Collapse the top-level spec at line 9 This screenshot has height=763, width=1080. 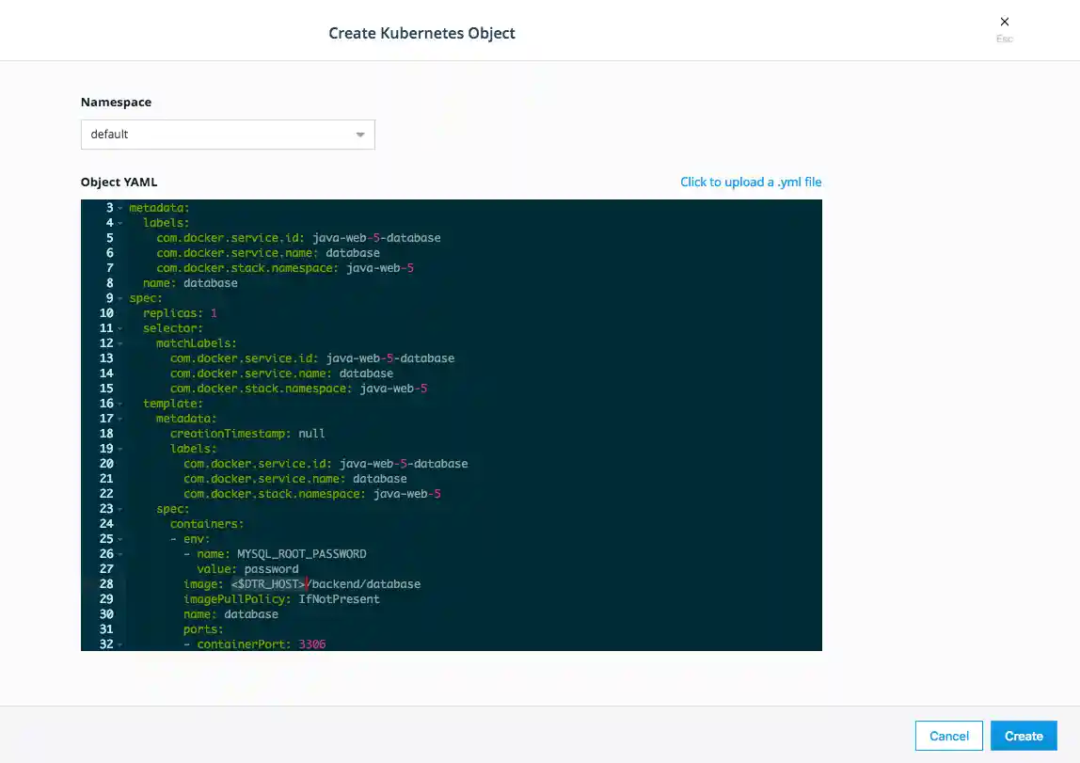click(x=120, y=298)
